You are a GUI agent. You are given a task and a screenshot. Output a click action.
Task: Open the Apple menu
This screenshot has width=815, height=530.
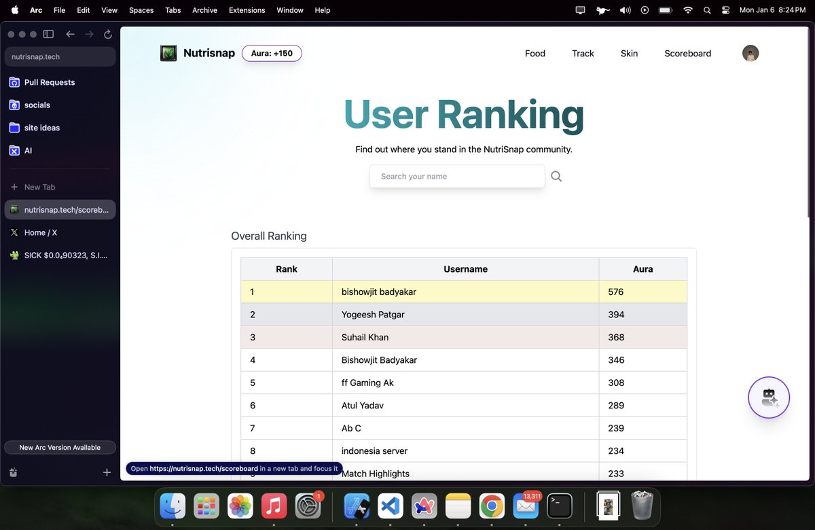pos(14,10)
